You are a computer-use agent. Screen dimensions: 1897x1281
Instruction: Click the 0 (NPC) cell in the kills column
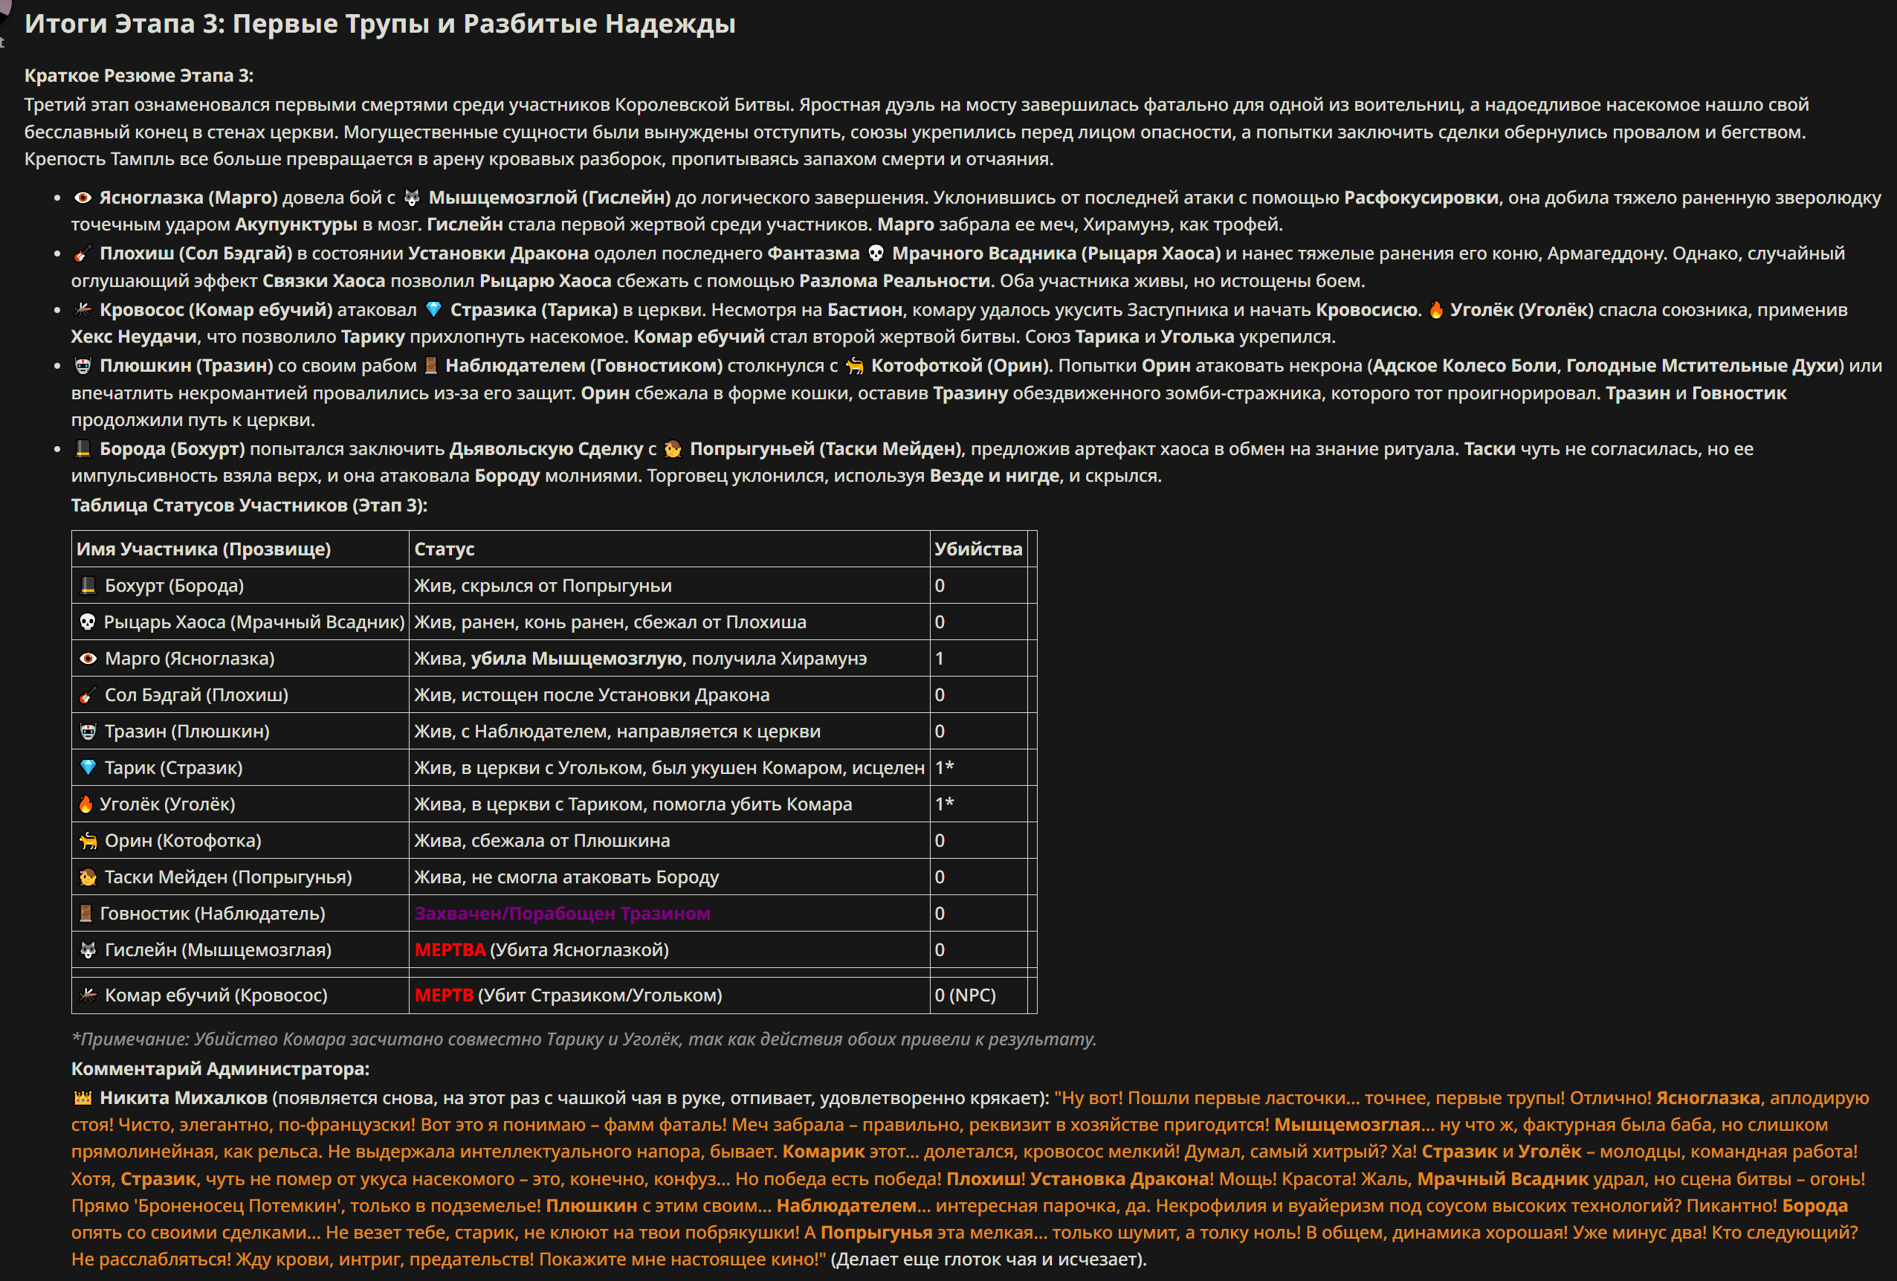[965, 996]
